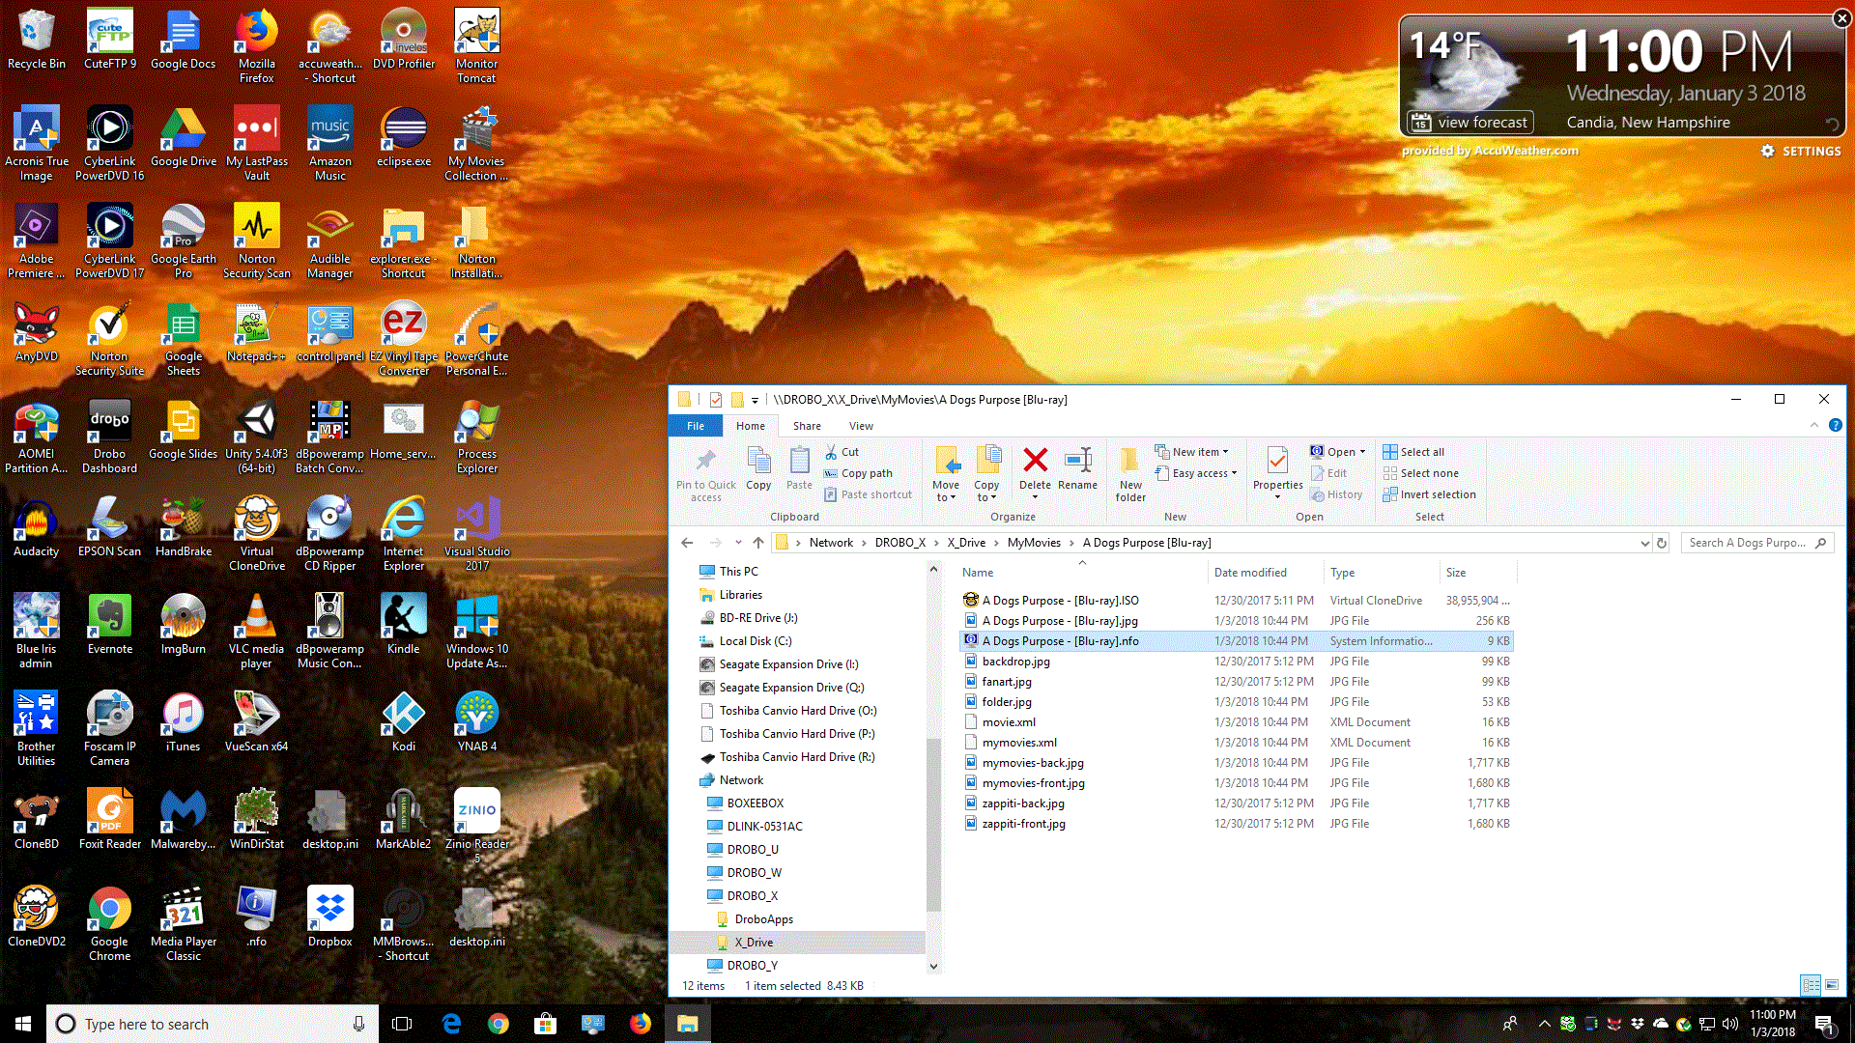This screenshot has height=1043, width=1855.
Task: Expand the New item dropdown
Action: point(1191,452)
